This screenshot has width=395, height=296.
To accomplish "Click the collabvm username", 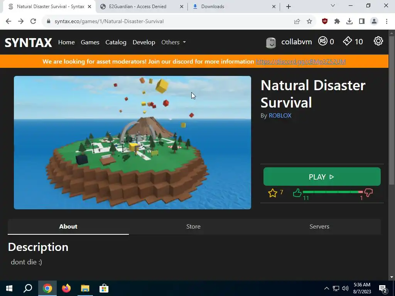I will (297, 42).
